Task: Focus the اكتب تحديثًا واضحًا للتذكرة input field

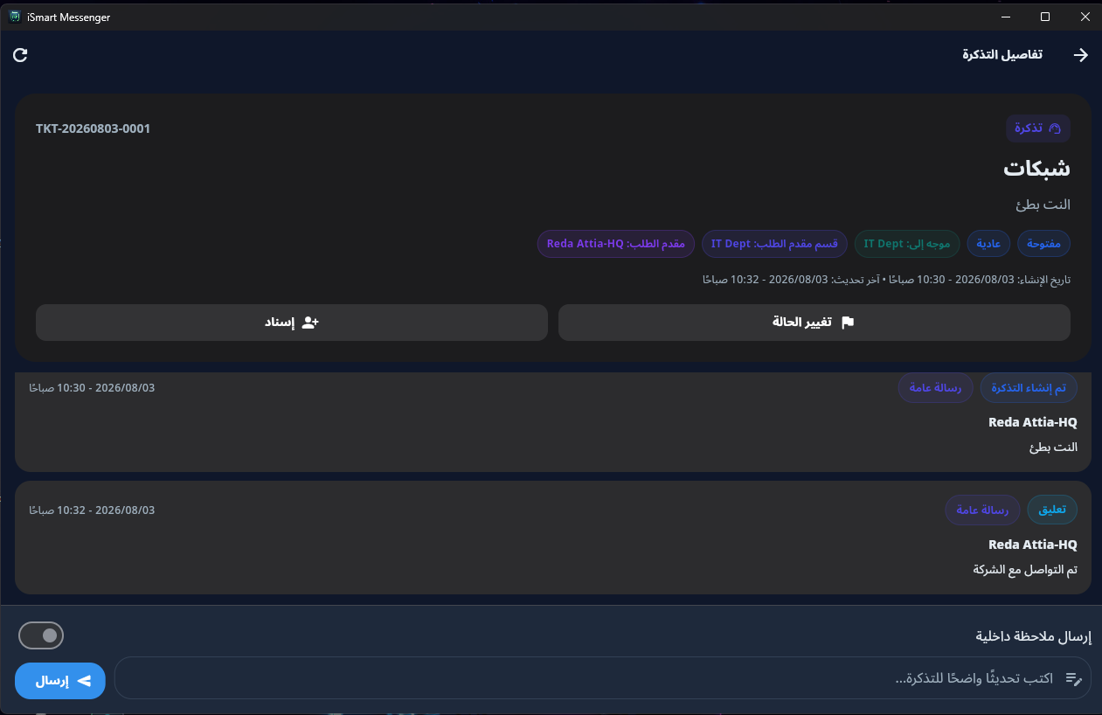Action: pyautogui.click(x=603, y=678)
